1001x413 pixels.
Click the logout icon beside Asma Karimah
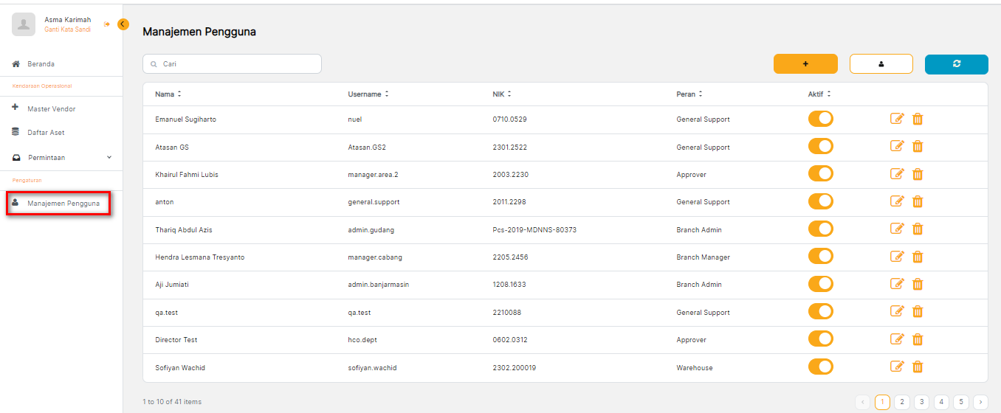pyautogui.click(x=107, y=24)
